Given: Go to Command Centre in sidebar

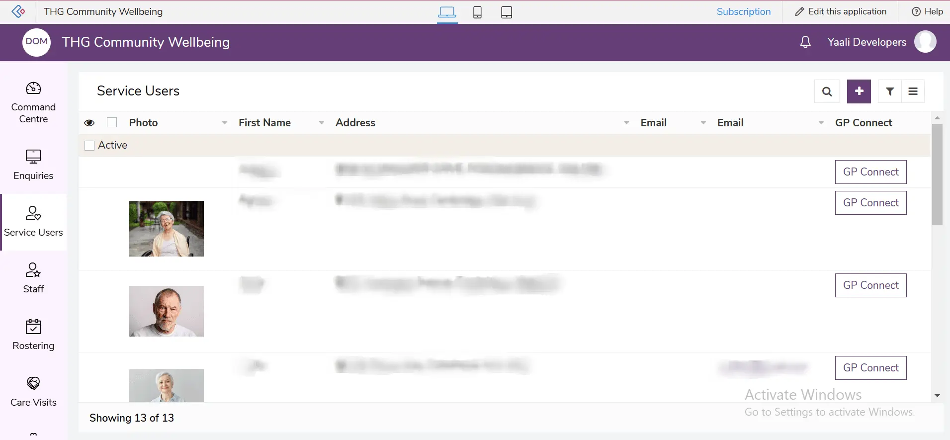Looking at the screenshot, I should [x=33, y=102].
